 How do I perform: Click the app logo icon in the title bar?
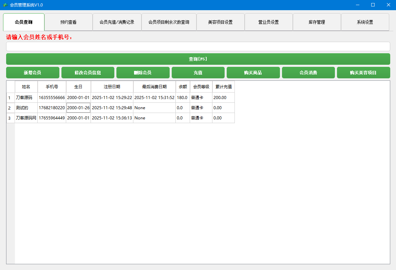[x=6, y=5]
